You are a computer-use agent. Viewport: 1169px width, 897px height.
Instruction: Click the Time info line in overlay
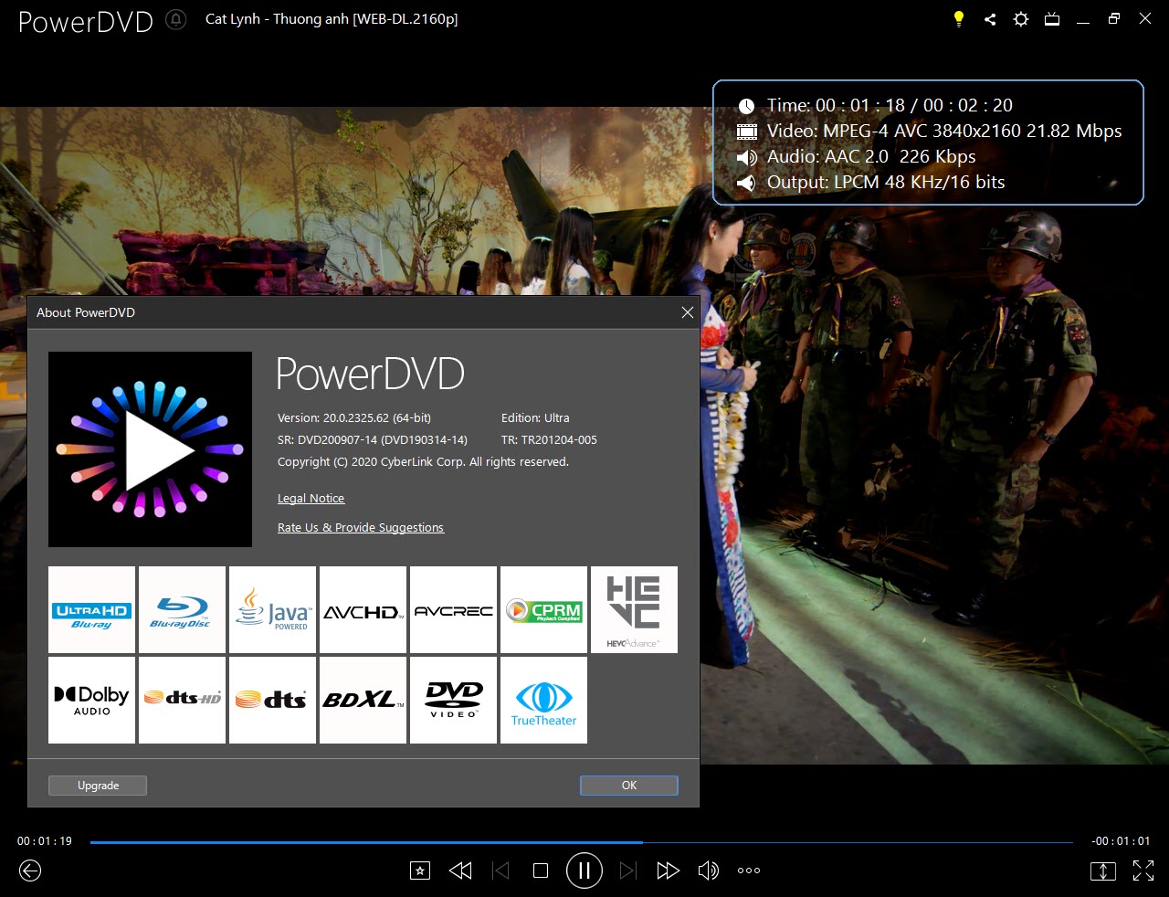click(x=875, y=105)
